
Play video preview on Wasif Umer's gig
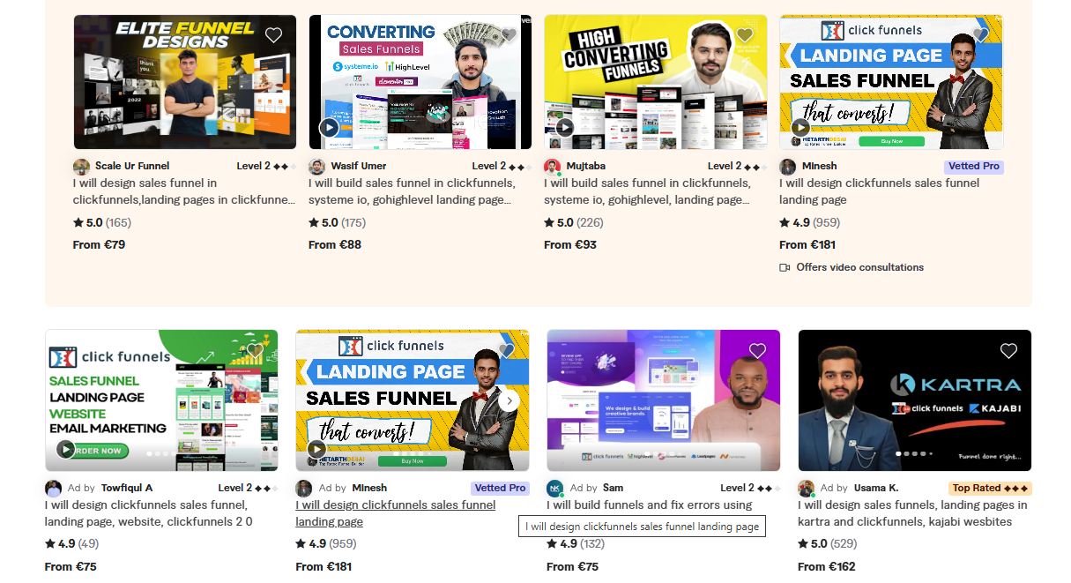(329, 127)
